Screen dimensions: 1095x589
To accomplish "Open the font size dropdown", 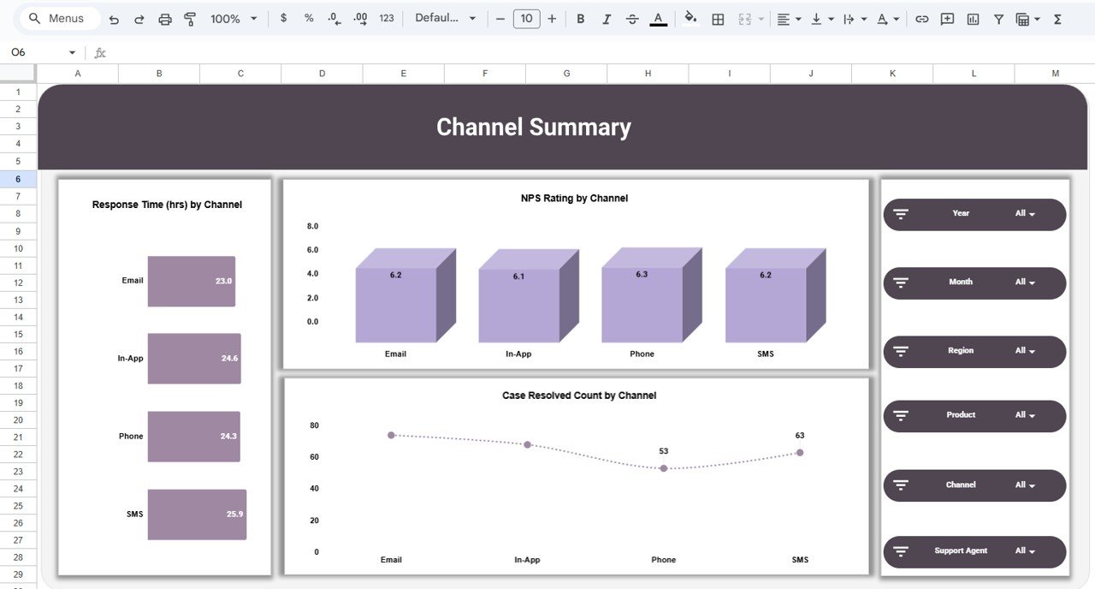I will pos(527,17).
